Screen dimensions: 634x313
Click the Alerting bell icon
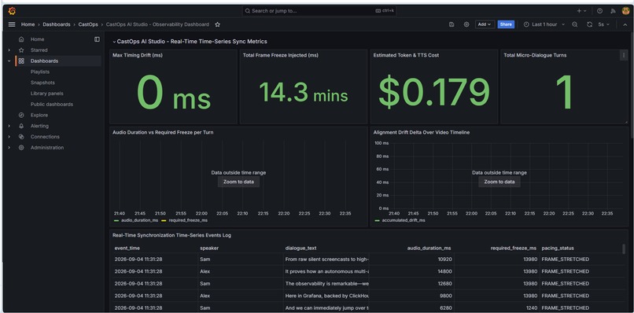(x=21, y=126)
